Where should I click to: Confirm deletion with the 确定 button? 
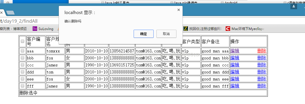click(143, 34)
